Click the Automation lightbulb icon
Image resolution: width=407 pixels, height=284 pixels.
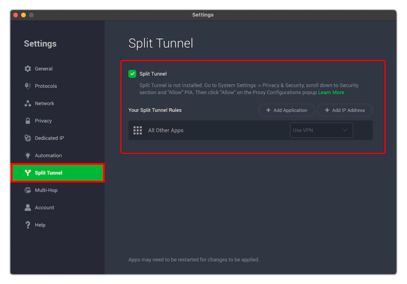(x=28, y=155)
